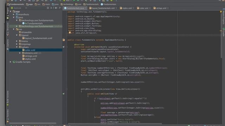Screen dimensions: 225x126
Task: Collapse the res folder
Action: [x=14, y=29]
